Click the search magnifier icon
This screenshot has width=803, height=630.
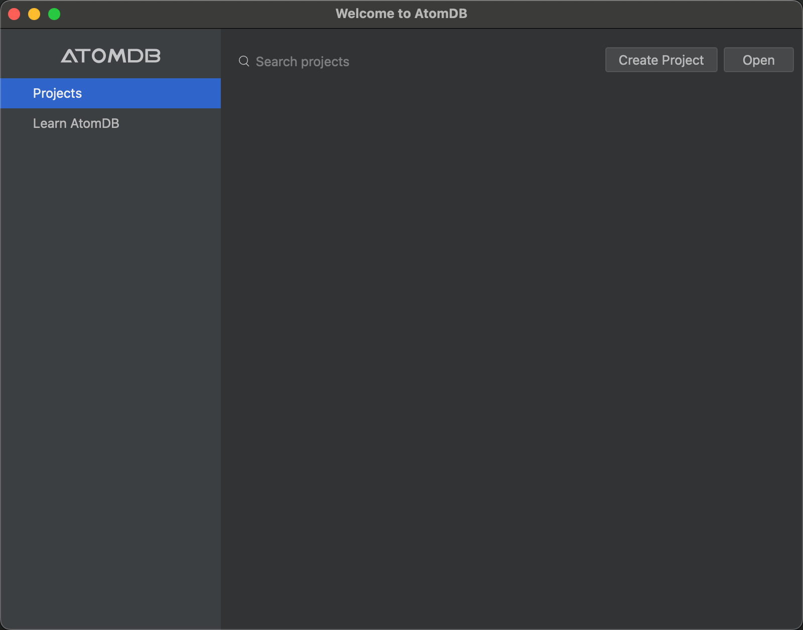pos(244,61)
